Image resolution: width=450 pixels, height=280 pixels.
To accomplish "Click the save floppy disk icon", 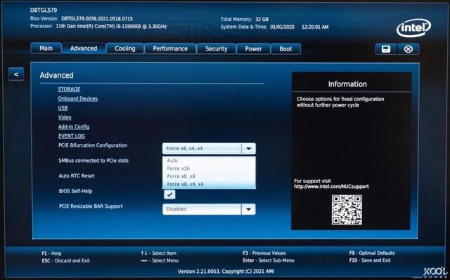I will coord(386,49).
